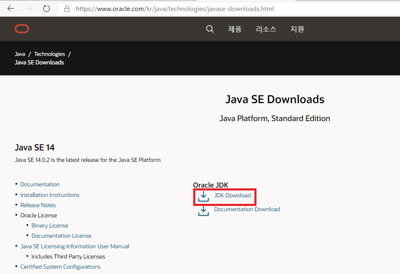Click the Oracle JDK heading
This screenshot has height=274, width=400.
point(211,185)
